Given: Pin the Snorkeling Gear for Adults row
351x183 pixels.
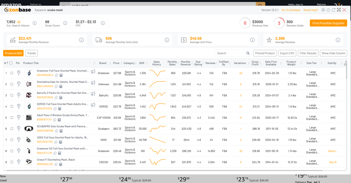Looking at the screenshot, I should click(x=19, y=84).
